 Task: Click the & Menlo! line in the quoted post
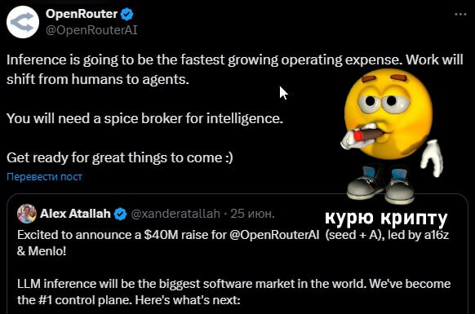[x=42, y=251]
